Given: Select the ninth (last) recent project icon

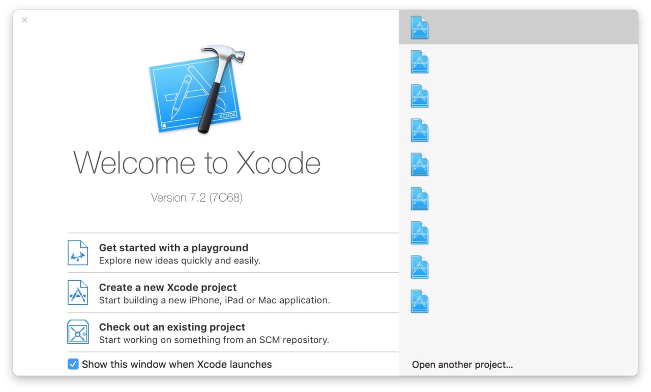Looking at the screenshot, I should (420, 301).
